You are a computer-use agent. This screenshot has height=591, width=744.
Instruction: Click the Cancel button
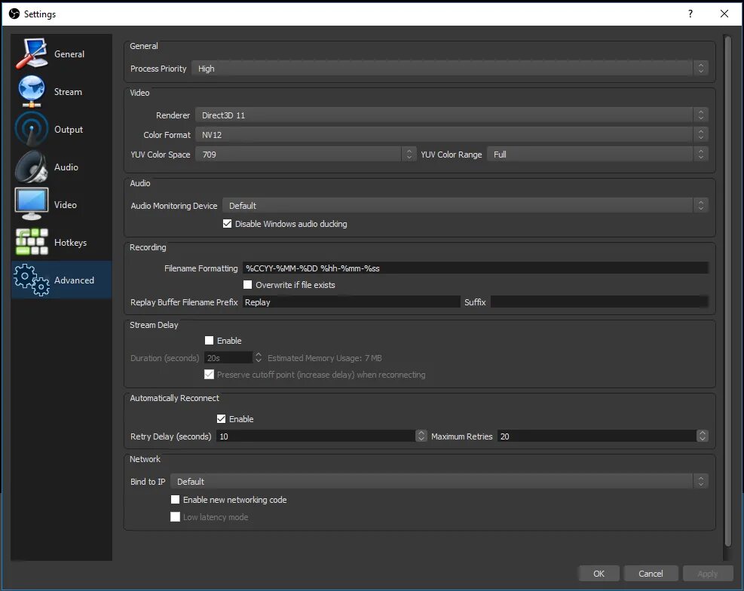pyautogui.click(x=651, y=574)
